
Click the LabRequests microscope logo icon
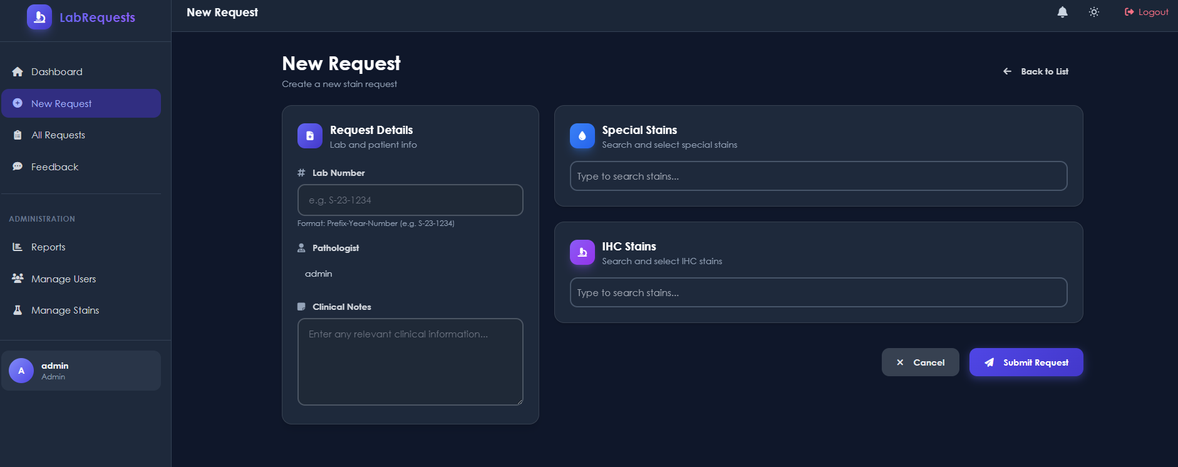pos(39,17)
